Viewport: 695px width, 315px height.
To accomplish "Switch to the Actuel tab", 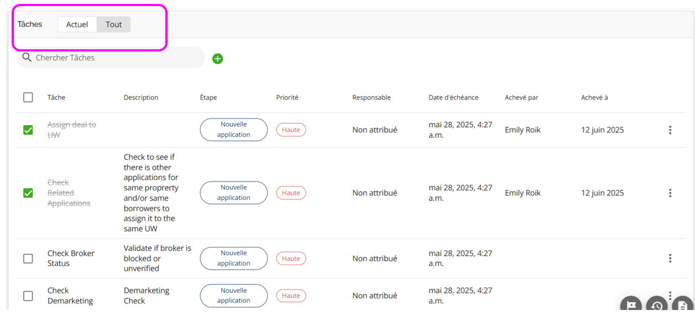I will point(77,24).
